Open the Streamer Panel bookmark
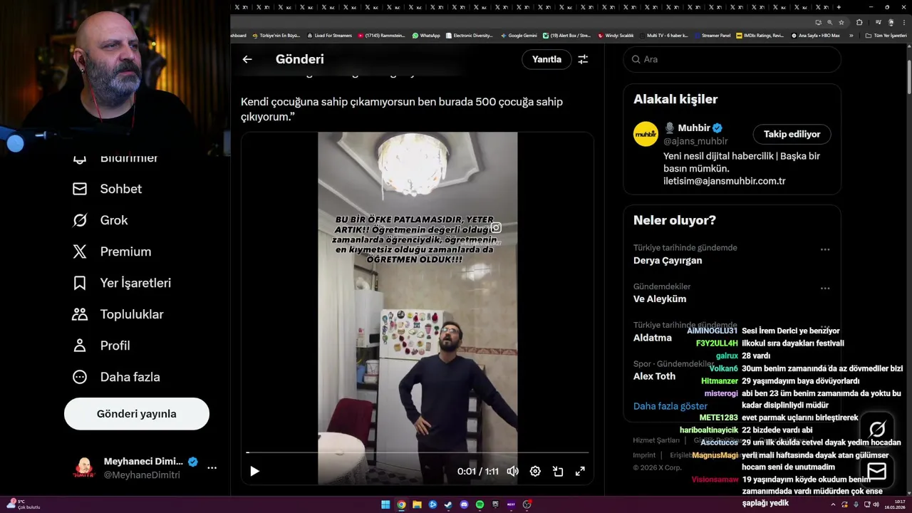Image resolution: width=912 pixels, height=513 pixels. click(712, 35)
